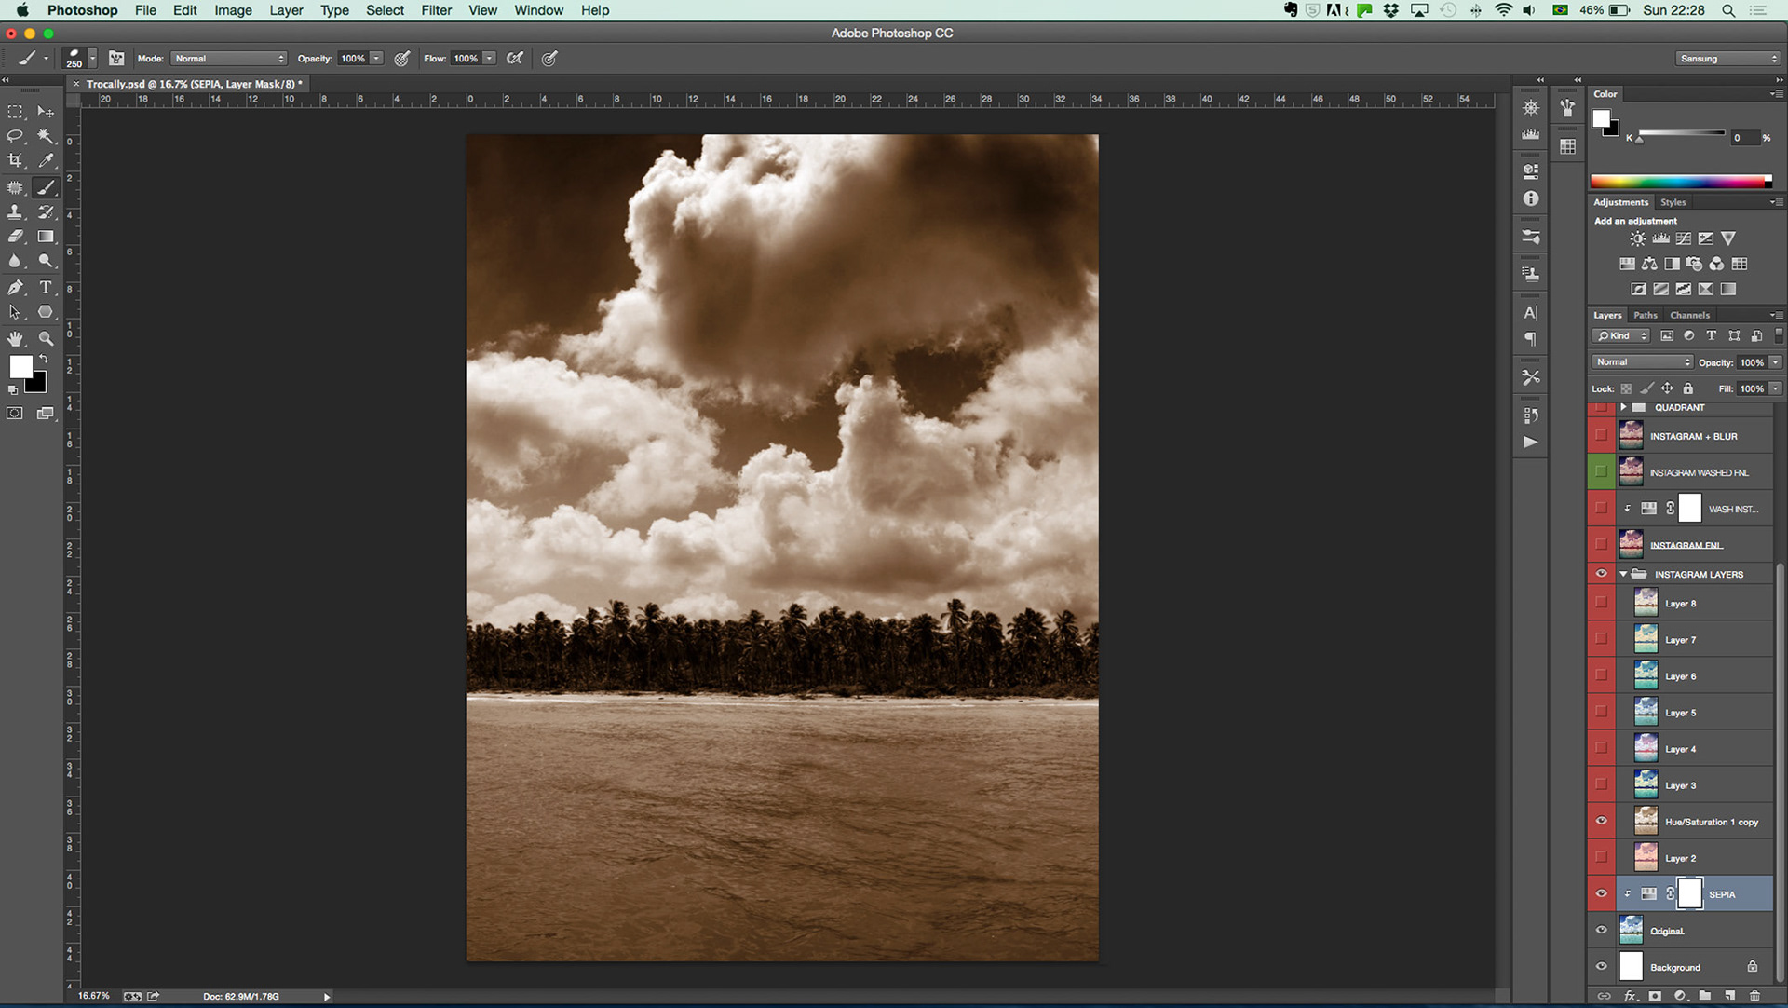Select the Hand tool

click(x=15, y=338)
